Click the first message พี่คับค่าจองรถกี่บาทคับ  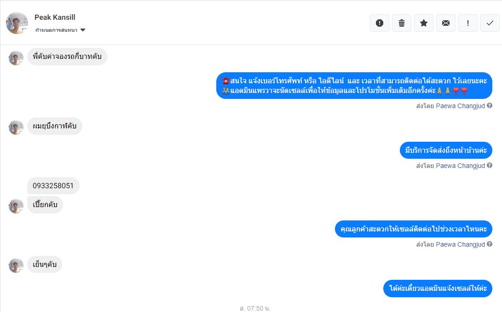click(x=67, y=57)
